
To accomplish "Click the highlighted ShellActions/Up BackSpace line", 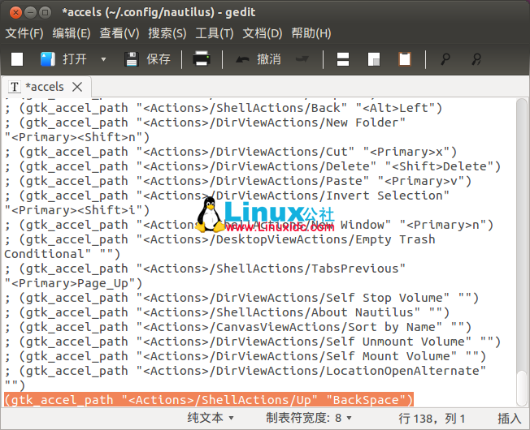I will point(209,400).
